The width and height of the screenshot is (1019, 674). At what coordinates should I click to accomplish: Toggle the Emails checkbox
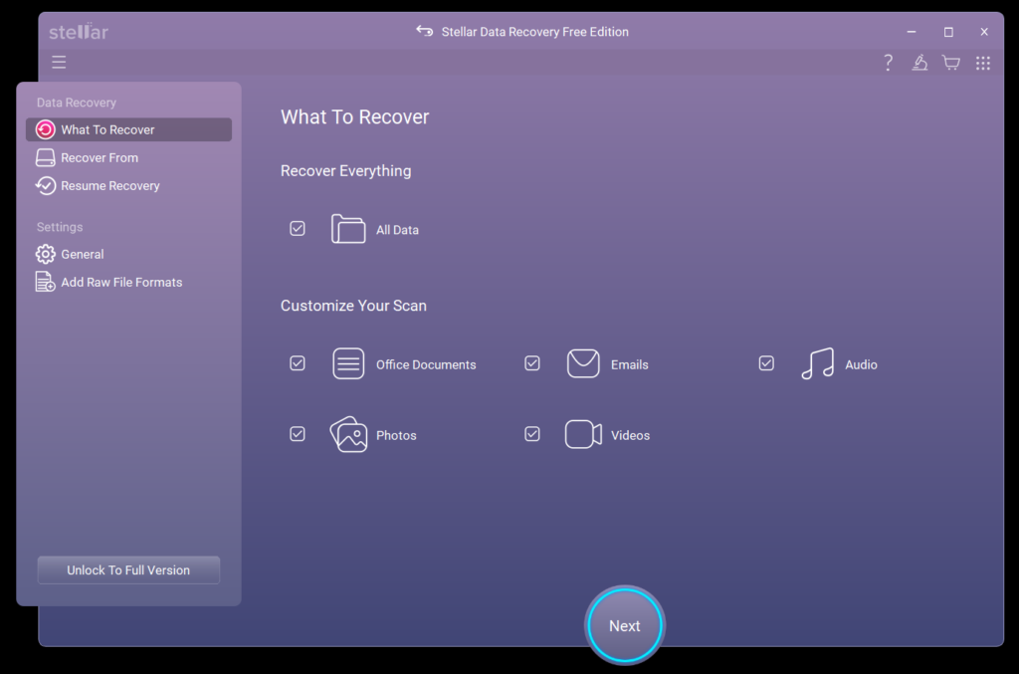click(532, 363)
